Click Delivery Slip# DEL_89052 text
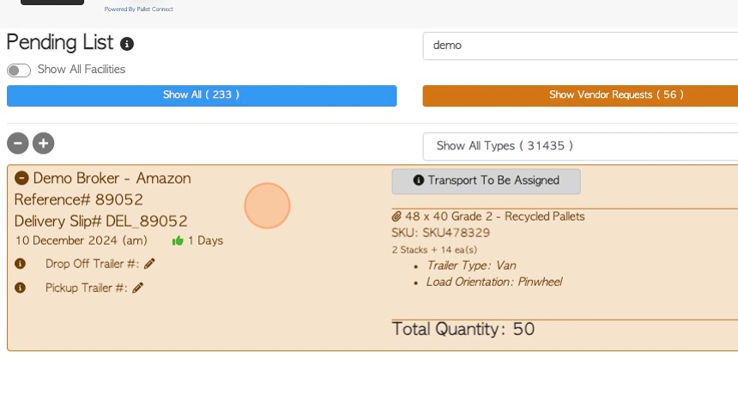Viewport: 738px width, 414px height. pyautogui.click(x=100, y=222)
